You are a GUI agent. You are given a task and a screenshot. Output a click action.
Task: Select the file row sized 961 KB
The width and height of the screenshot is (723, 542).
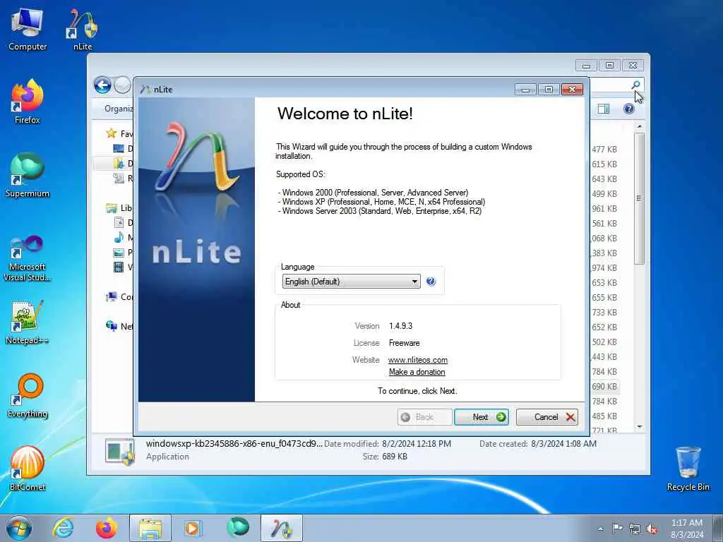[604, 208]
